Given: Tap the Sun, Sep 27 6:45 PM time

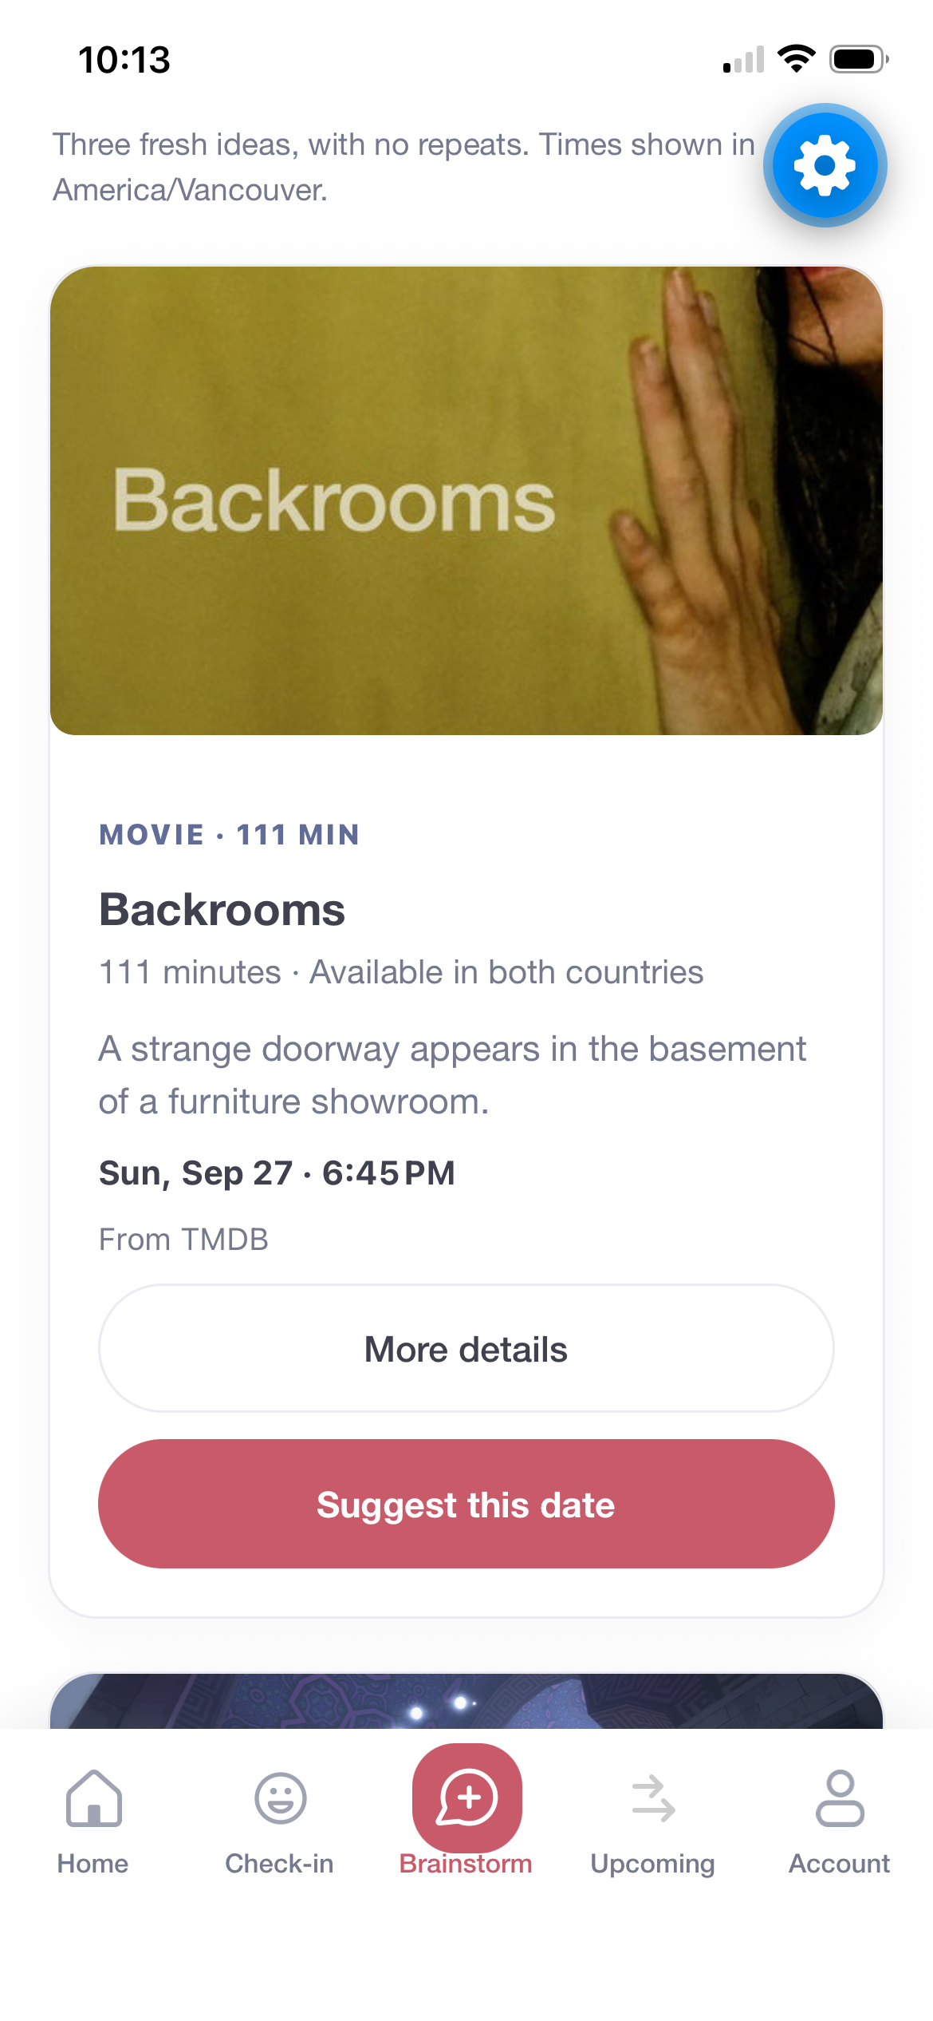Looking at the screenshot, I should (x=277, y=1173).
